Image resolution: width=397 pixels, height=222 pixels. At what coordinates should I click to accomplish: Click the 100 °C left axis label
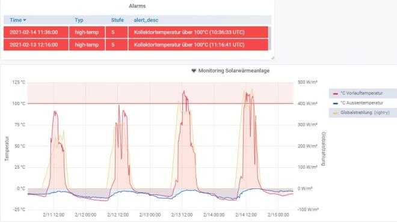coord(19,104)
